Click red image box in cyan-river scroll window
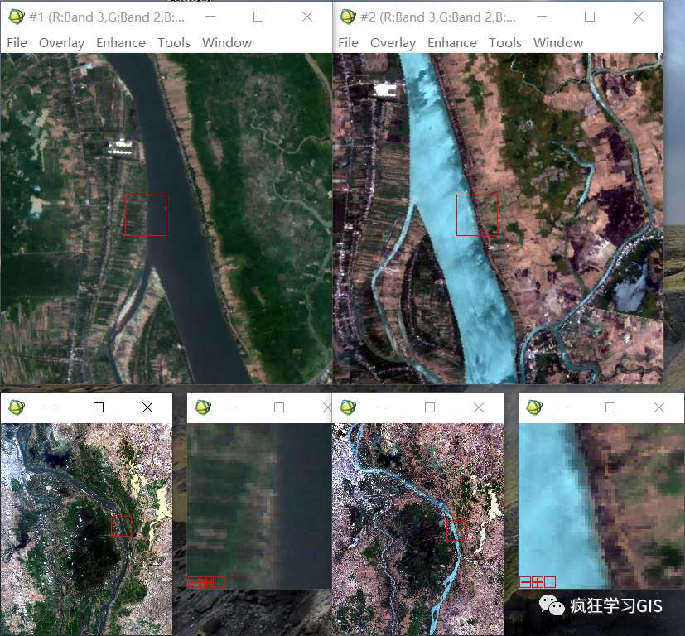This screenshot has width=685, height=636. [456, 530]
